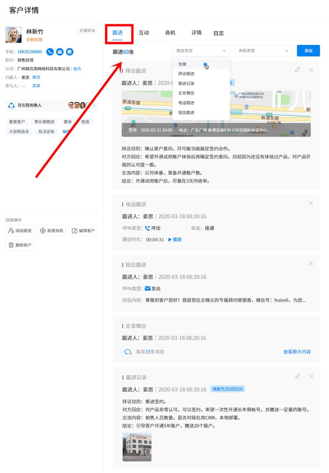This screenshot has width=329, height=473.
Task: Click the 林新竹20200526 opportunity tag
Action: click(227, 389)
